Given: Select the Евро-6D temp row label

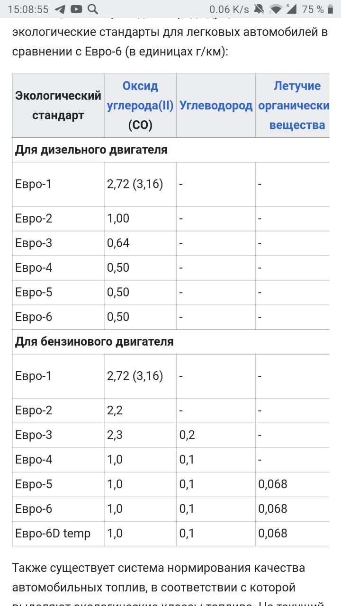Looking at the screenshot, I should [53, 534].
